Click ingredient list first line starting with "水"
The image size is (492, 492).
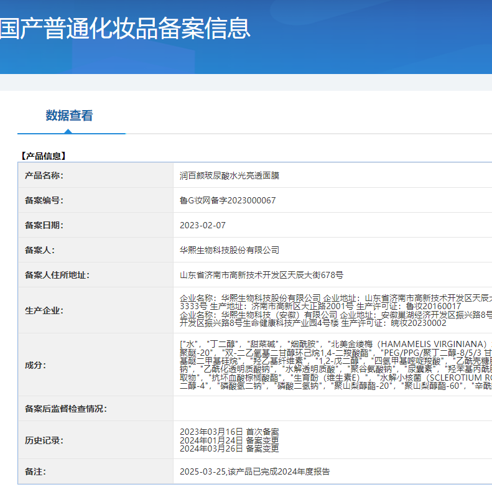(x=336, y=344)
